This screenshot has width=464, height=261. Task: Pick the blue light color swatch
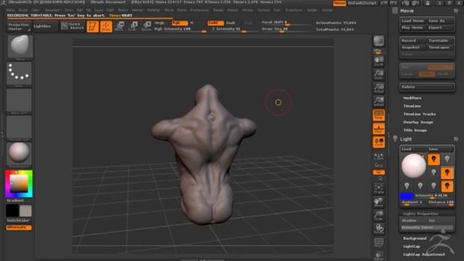coord(406,196)
